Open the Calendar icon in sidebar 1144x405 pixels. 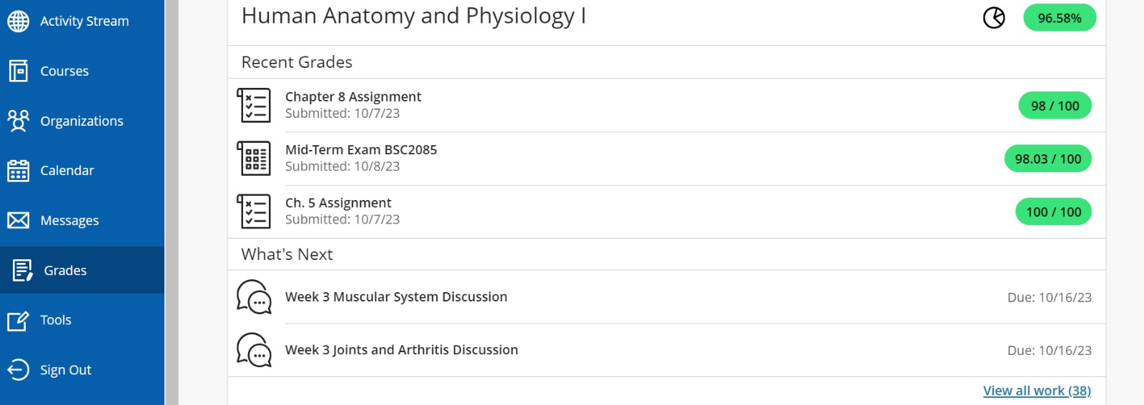(19, 171)
